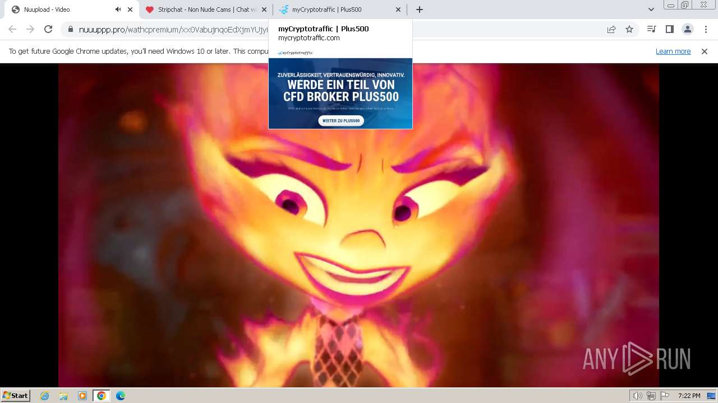Image resolution: width=718 pixels, height=403 pixels.
Task: Open the Chrome three-dot menu
Action: [x=706, y=29]
